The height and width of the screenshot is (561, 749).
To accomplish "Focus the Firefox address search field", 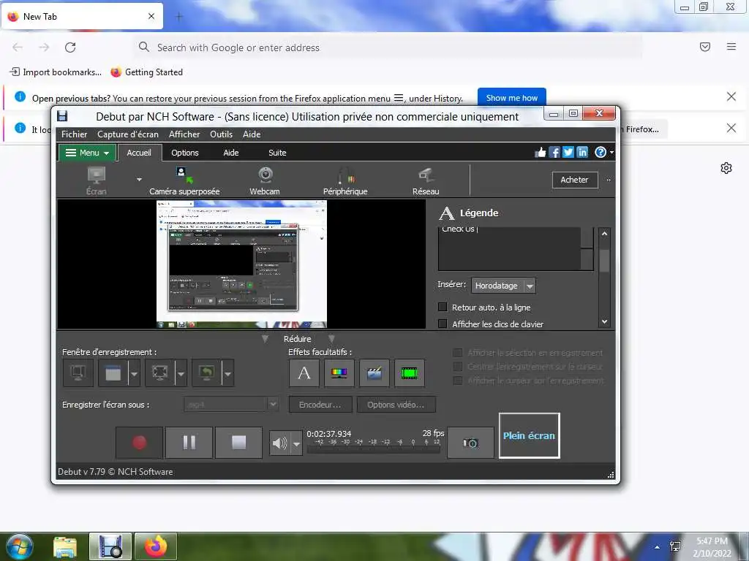I will coord(388,47).
